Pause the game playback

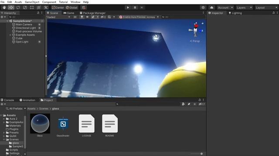point(135,7)
